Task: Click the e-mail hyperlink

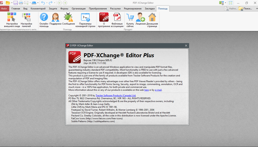Action: (158, 90)
